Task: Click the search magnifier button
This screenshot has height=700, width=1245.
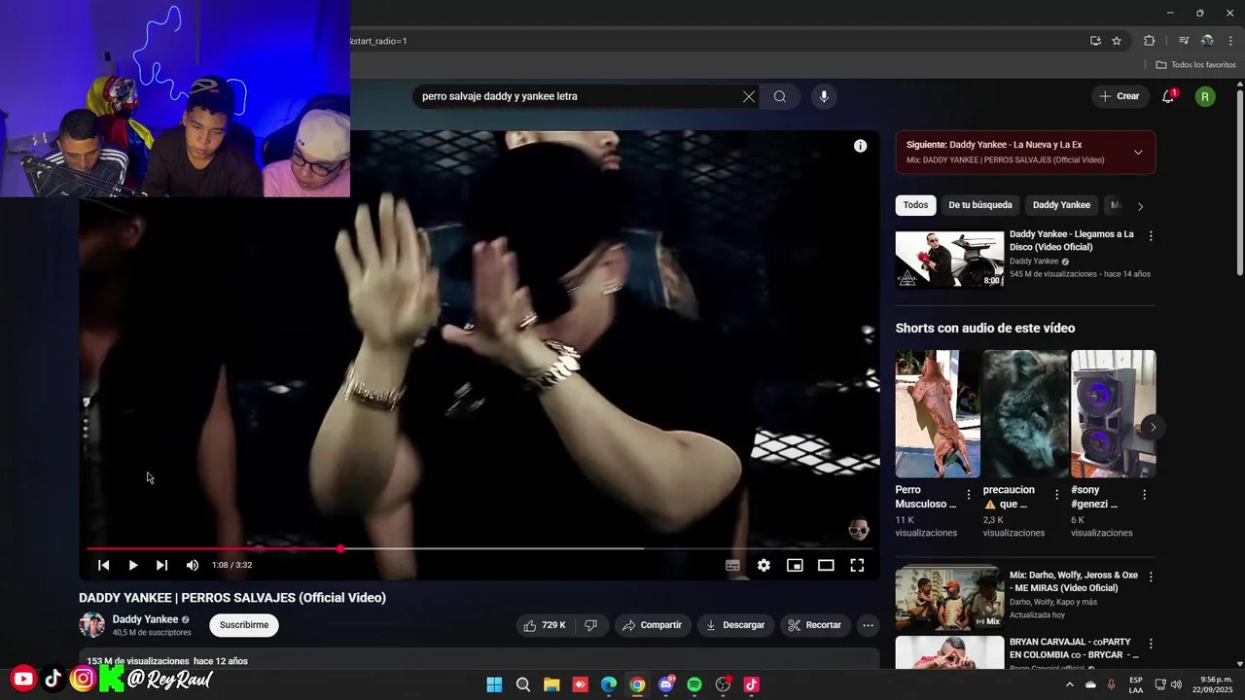Action: [780, 96]
